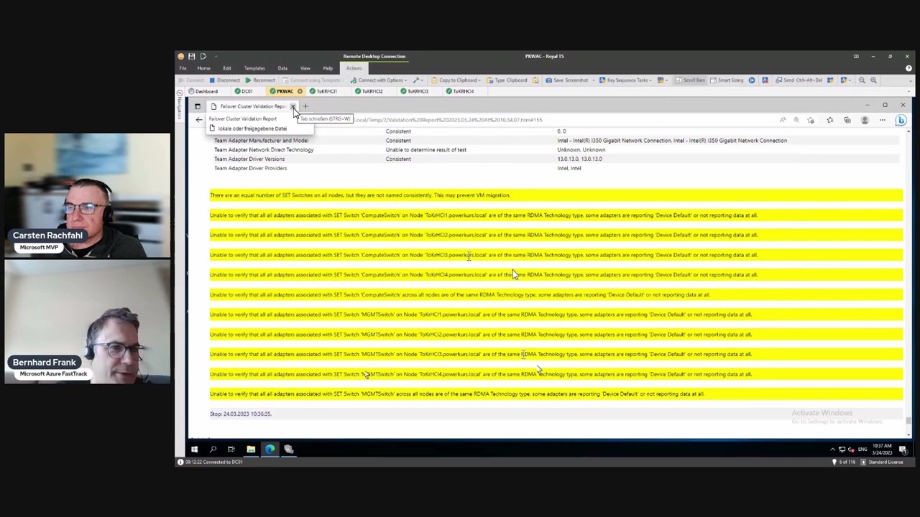Click Reconnect in Actions ribbon
The image size is (920, 517).
[x=259, y=80]
